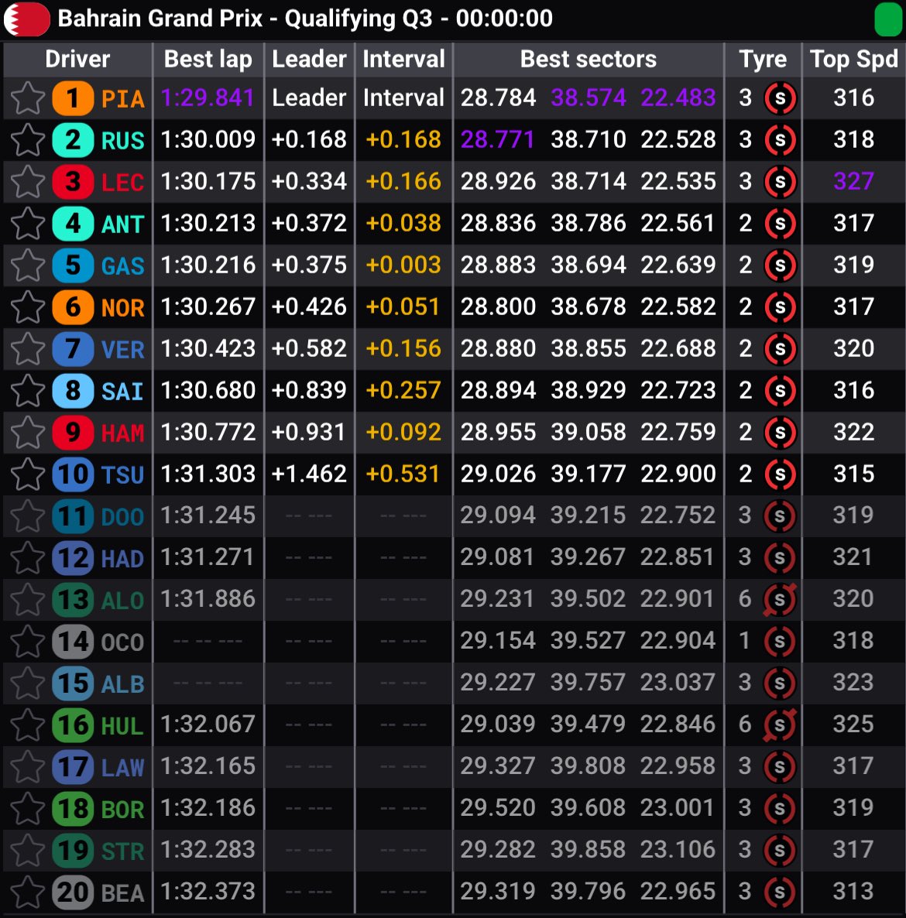This screenshot has height=918, width=906.
Task: Tap sector time 23.106 in STR row
Action: click(x=678, y=850)
